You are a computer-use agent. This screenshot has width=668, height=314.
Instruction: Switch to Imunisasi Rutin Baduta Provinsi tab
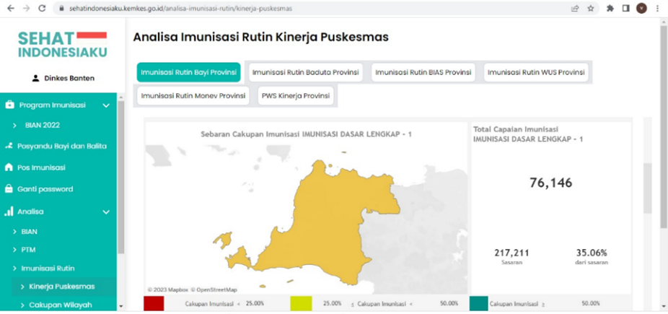(306, 72)
